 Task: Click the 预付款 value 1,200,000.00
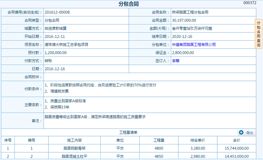click(55, 53)
